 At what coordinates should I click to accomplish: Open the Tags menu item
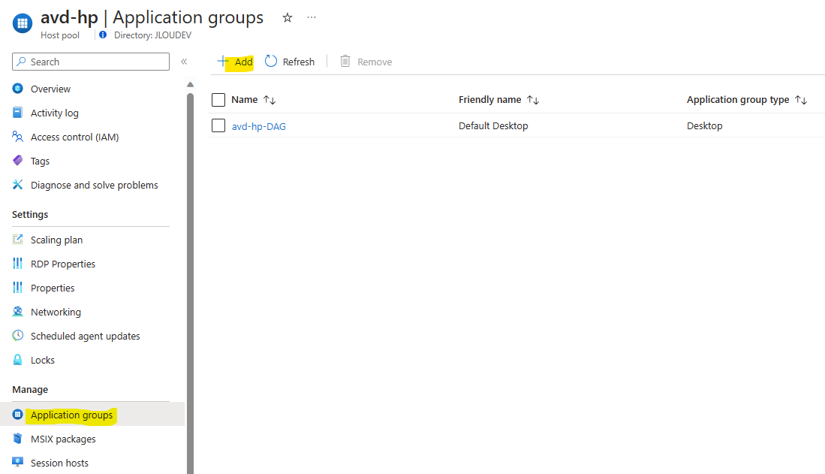(40, 162)
